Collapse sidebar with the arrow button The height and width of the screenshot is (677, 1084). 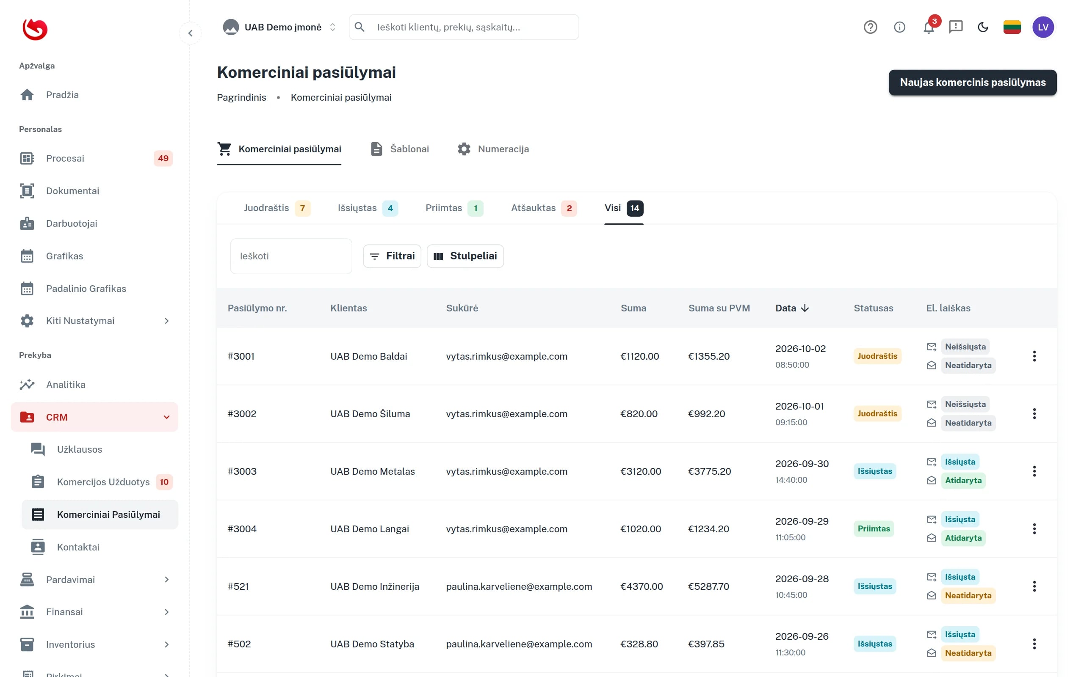click(x=191, y=33)
